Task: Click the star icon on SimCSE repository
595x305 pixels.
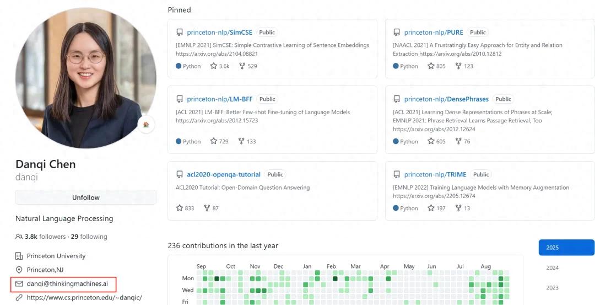Action: click(214, 66)
